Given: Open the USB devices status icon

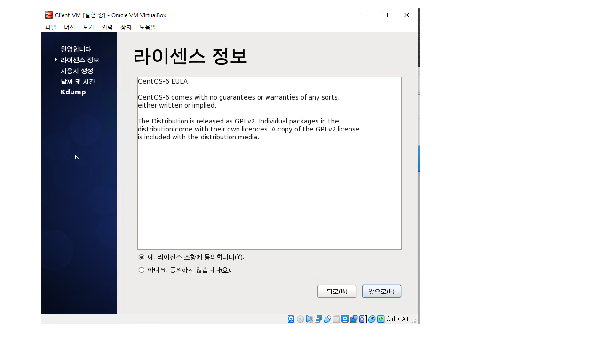Looking at the screenshot, I should pos(327,319).
